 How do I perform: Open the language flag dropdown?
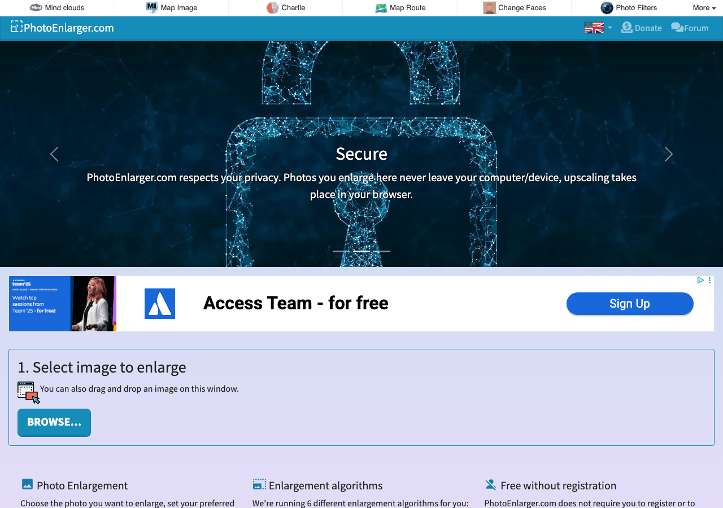click(x=598, y=28)
